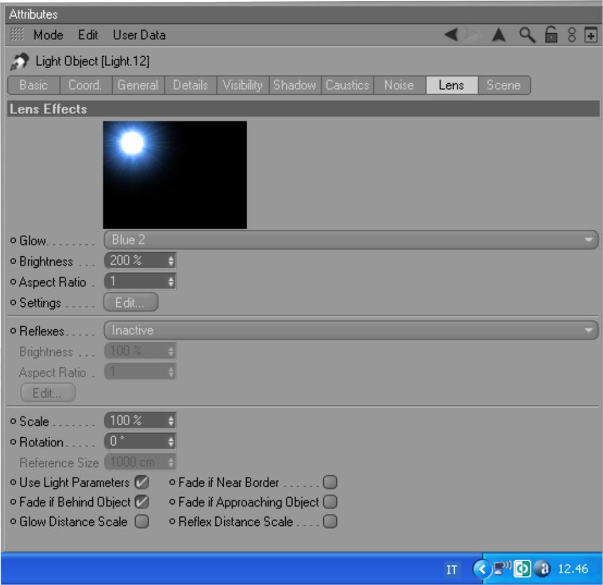Enable Fade if Near Border checkbox
The height and width of the screenshot is (585, 603).
[330, 482]
